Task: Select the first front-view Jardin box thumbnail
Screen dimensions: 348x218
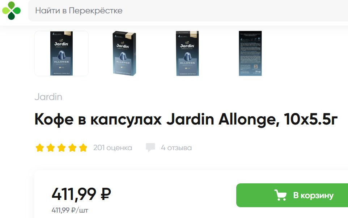Action: tap(61, 53)
